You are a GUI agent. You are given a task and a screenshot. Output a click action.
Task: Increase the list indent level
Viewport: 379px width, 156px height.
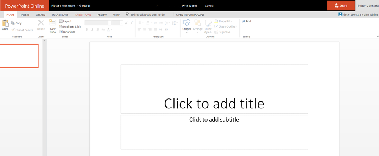pyautogui.click(x=161, y=23)
